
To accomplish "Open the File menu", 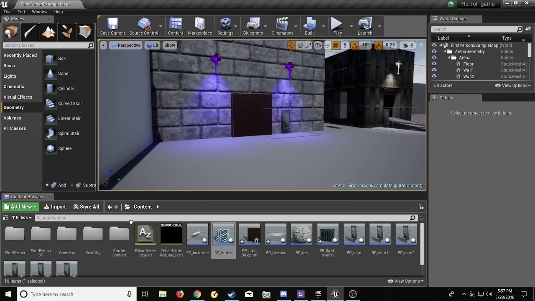I will [x=7, y=12].
